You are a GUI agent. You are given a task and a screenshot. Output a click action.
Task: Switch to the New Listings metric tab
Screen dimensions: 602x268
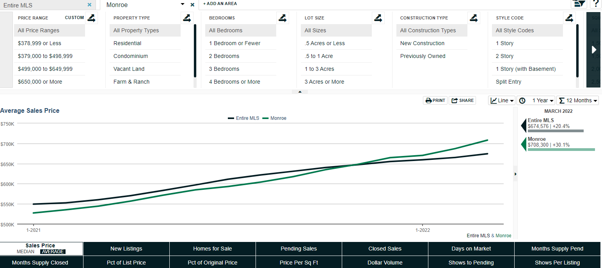(126, 249)
